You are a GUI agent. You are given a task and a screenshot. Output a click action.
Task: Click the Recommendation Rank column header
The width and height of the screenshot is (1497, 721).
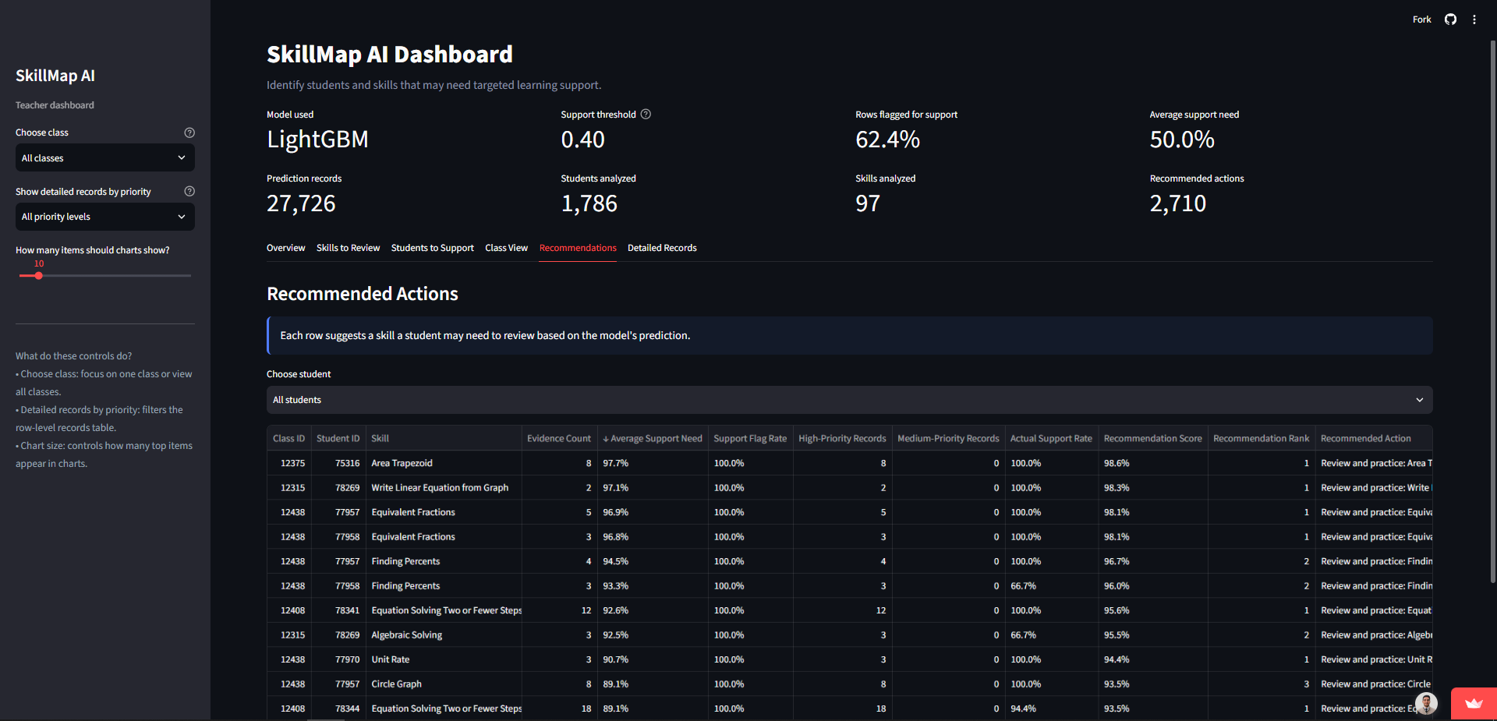coord(1261,438)
